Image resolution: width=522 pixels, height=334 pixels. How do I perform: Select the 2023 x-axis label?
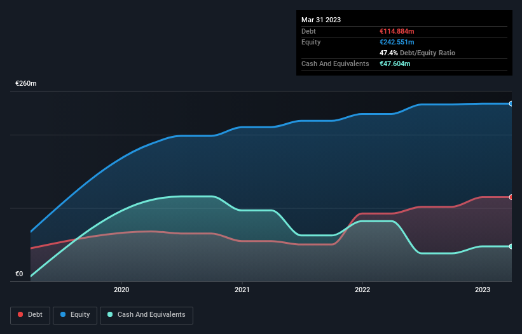[x=483, y=290]
